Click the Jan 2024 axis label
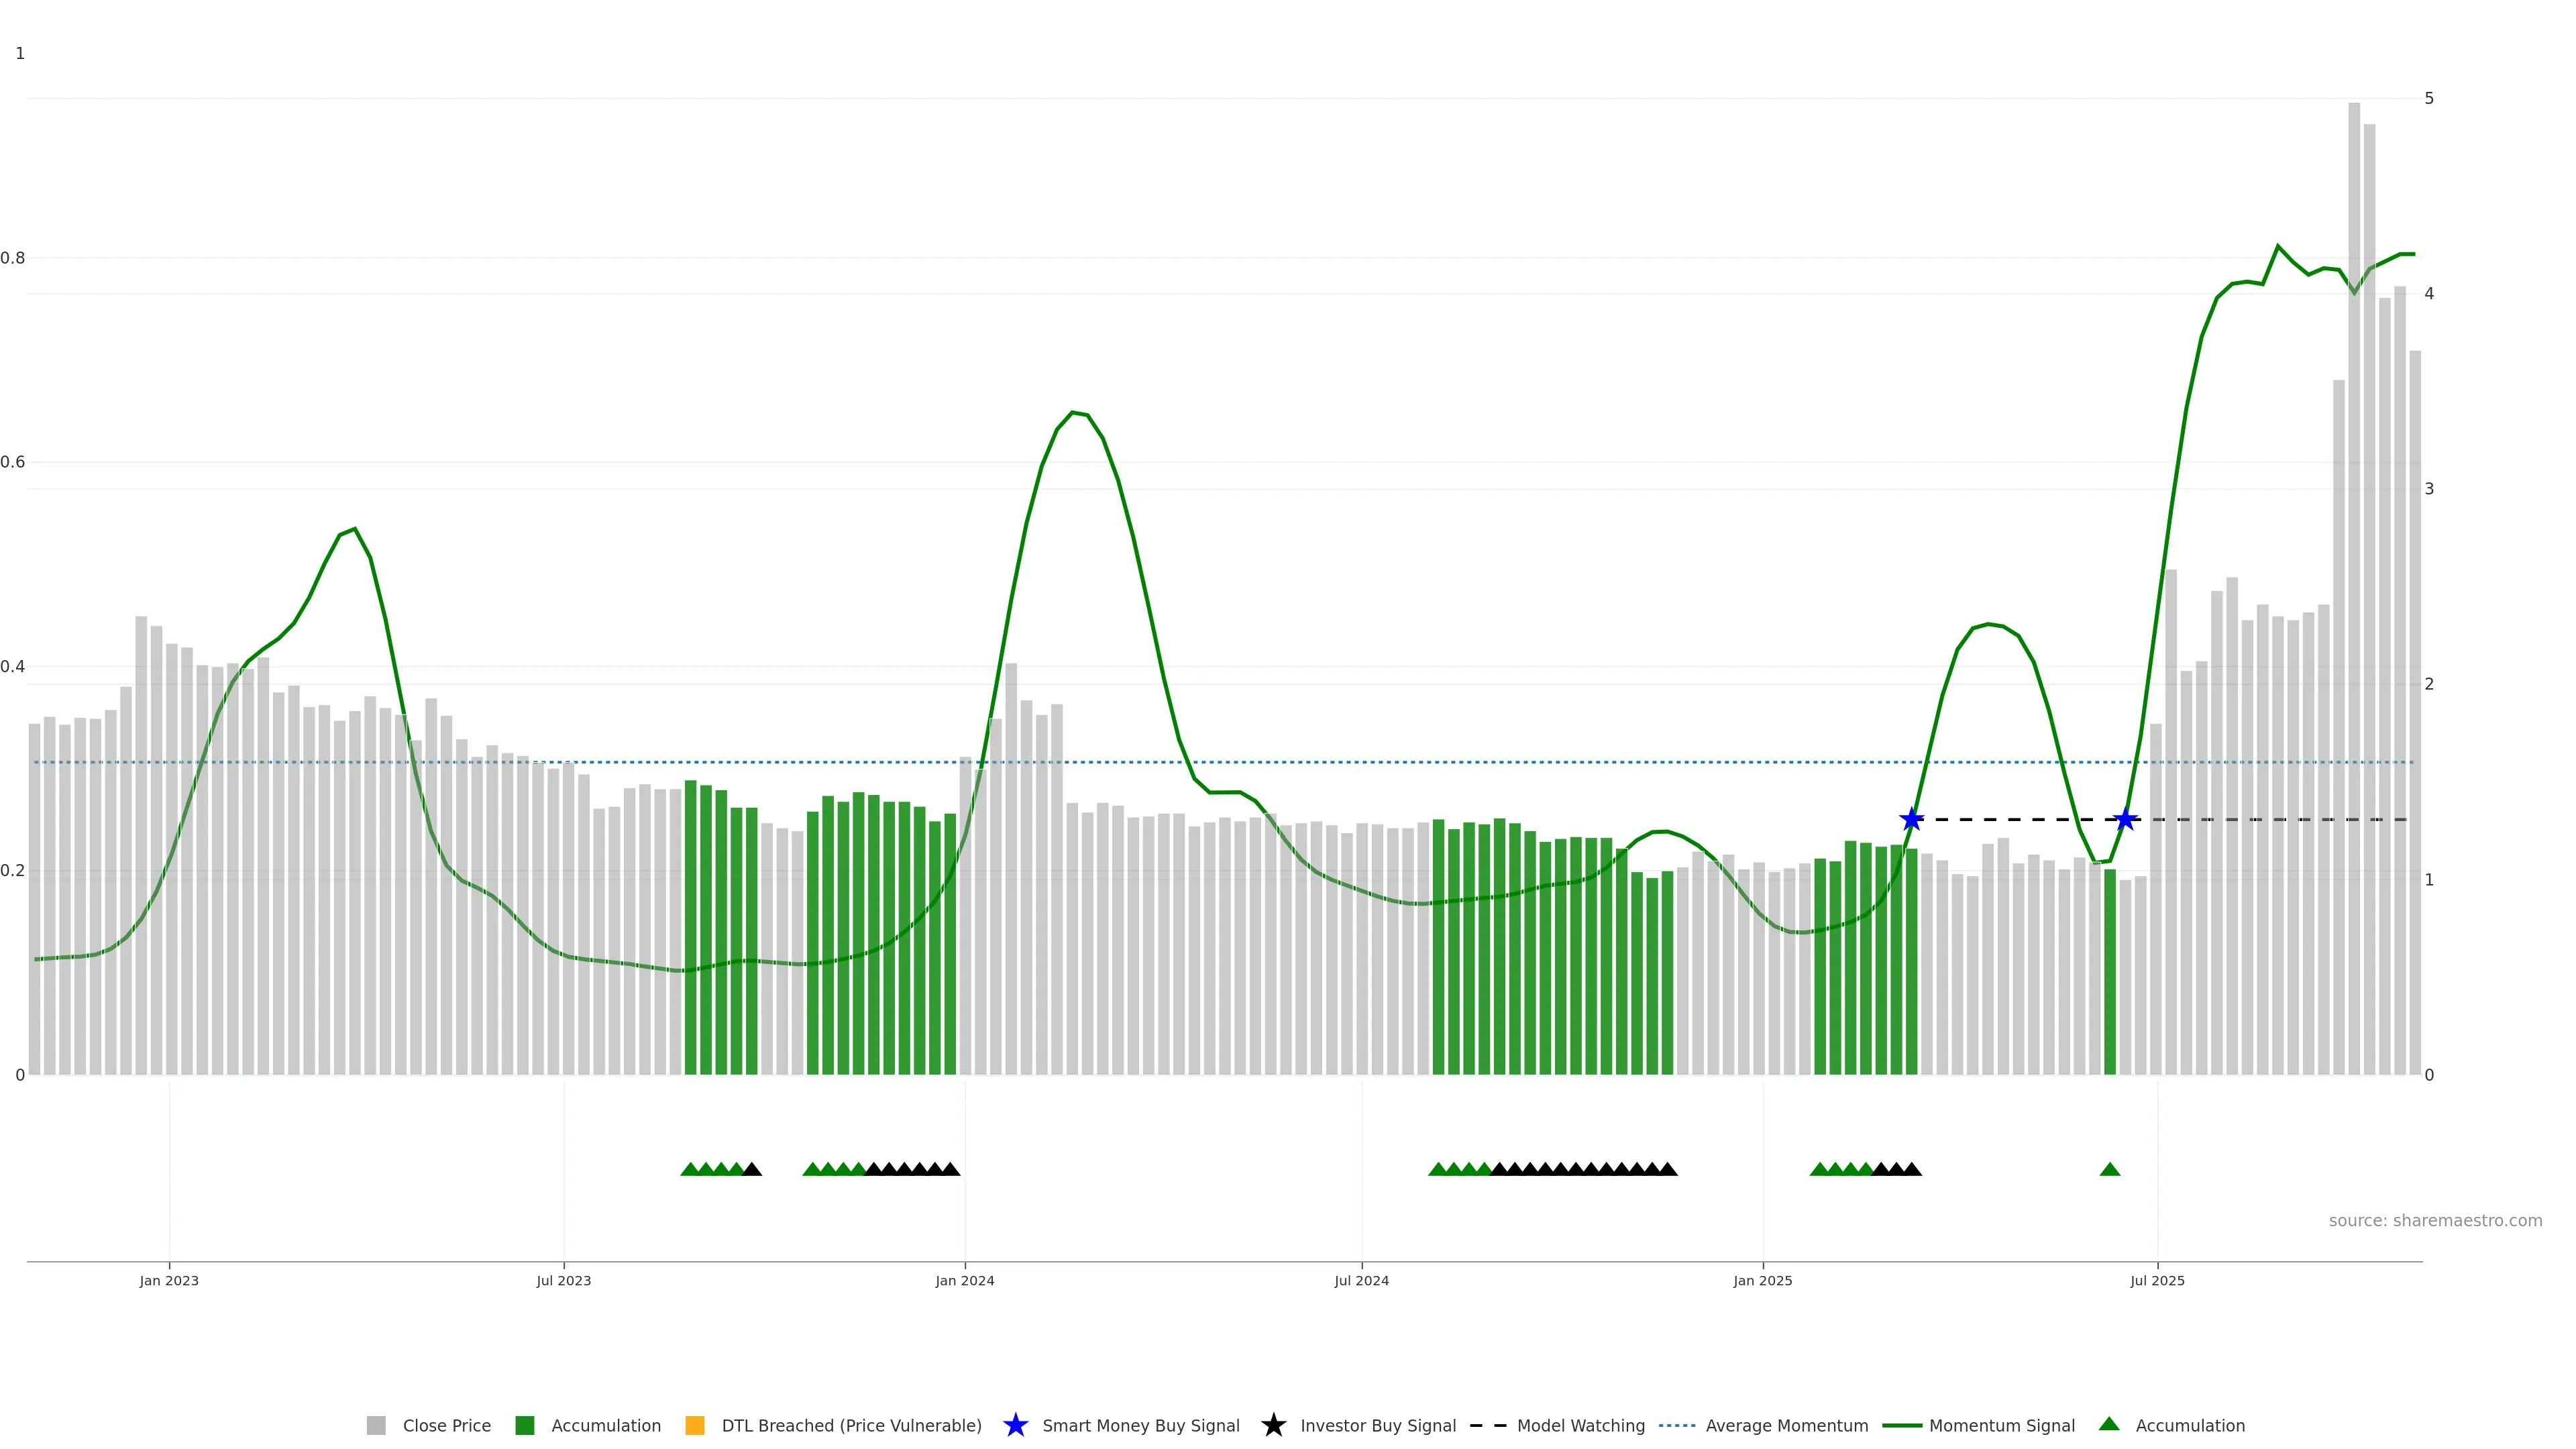This screenshot has width=2576, height=1449. point(964,1280)
